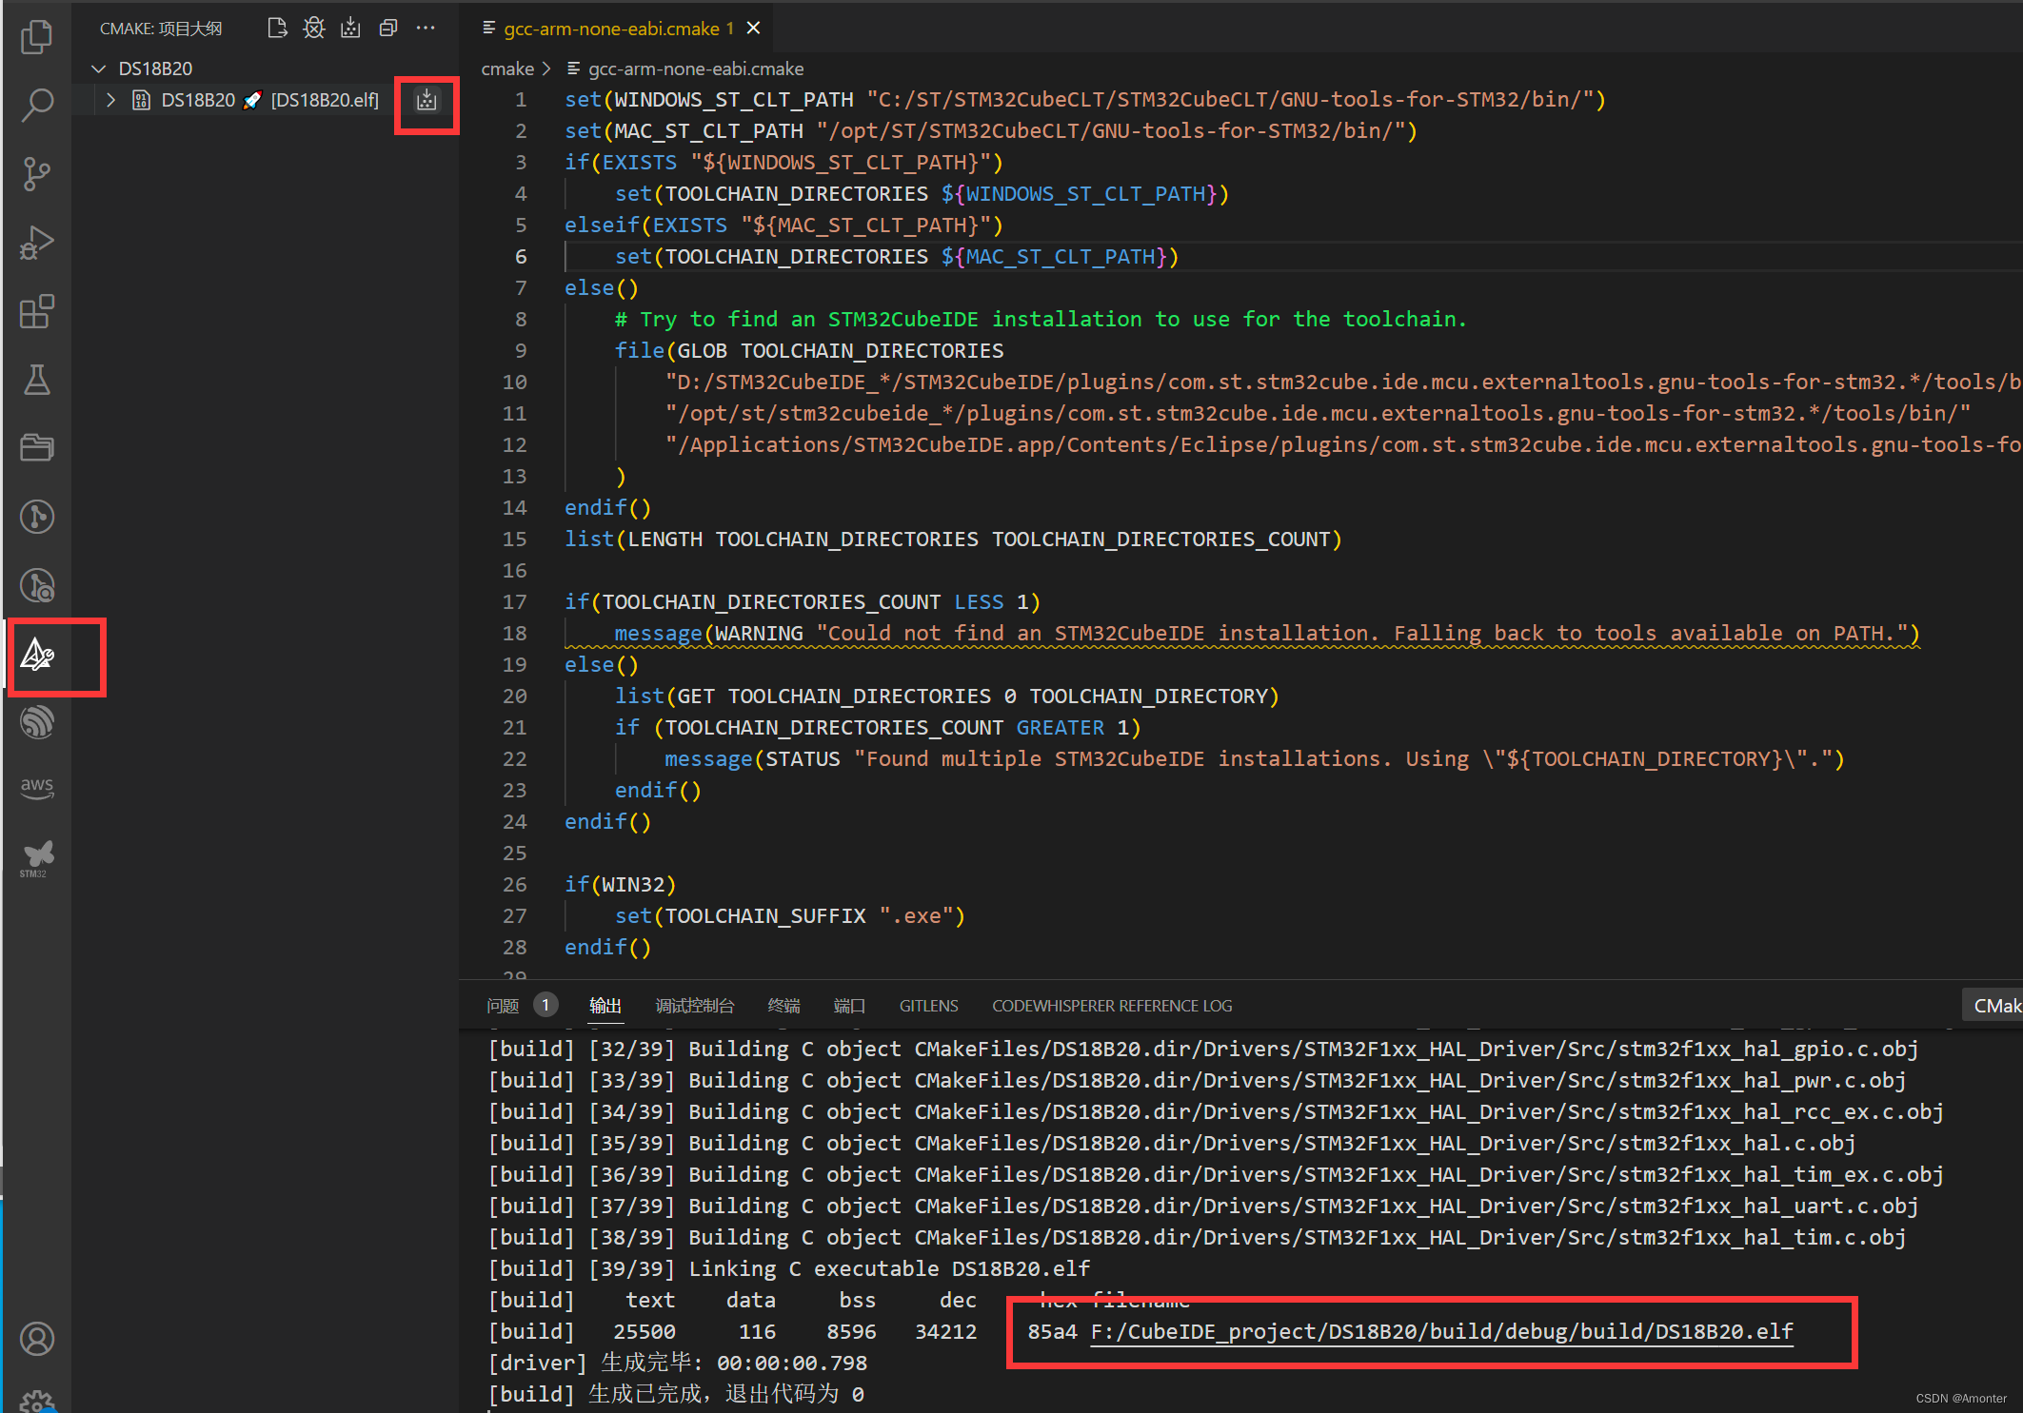Open the Extensions view
This screenshot has height=1413, width=2023.
(x=36, y=311)
